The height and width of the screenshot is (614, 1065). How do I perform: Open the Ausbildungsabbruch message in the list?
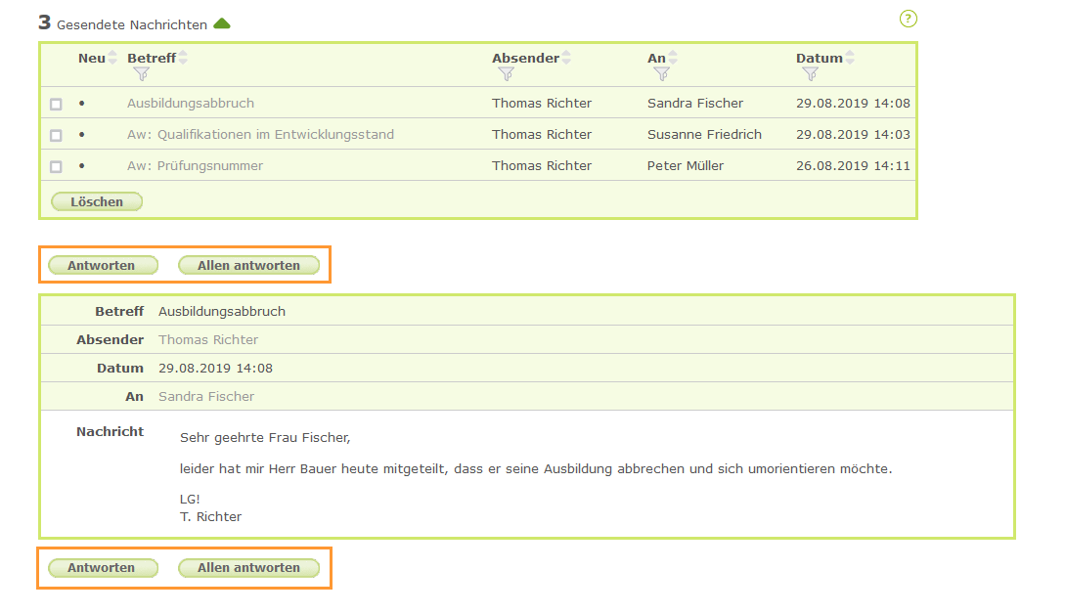[191, 103]
